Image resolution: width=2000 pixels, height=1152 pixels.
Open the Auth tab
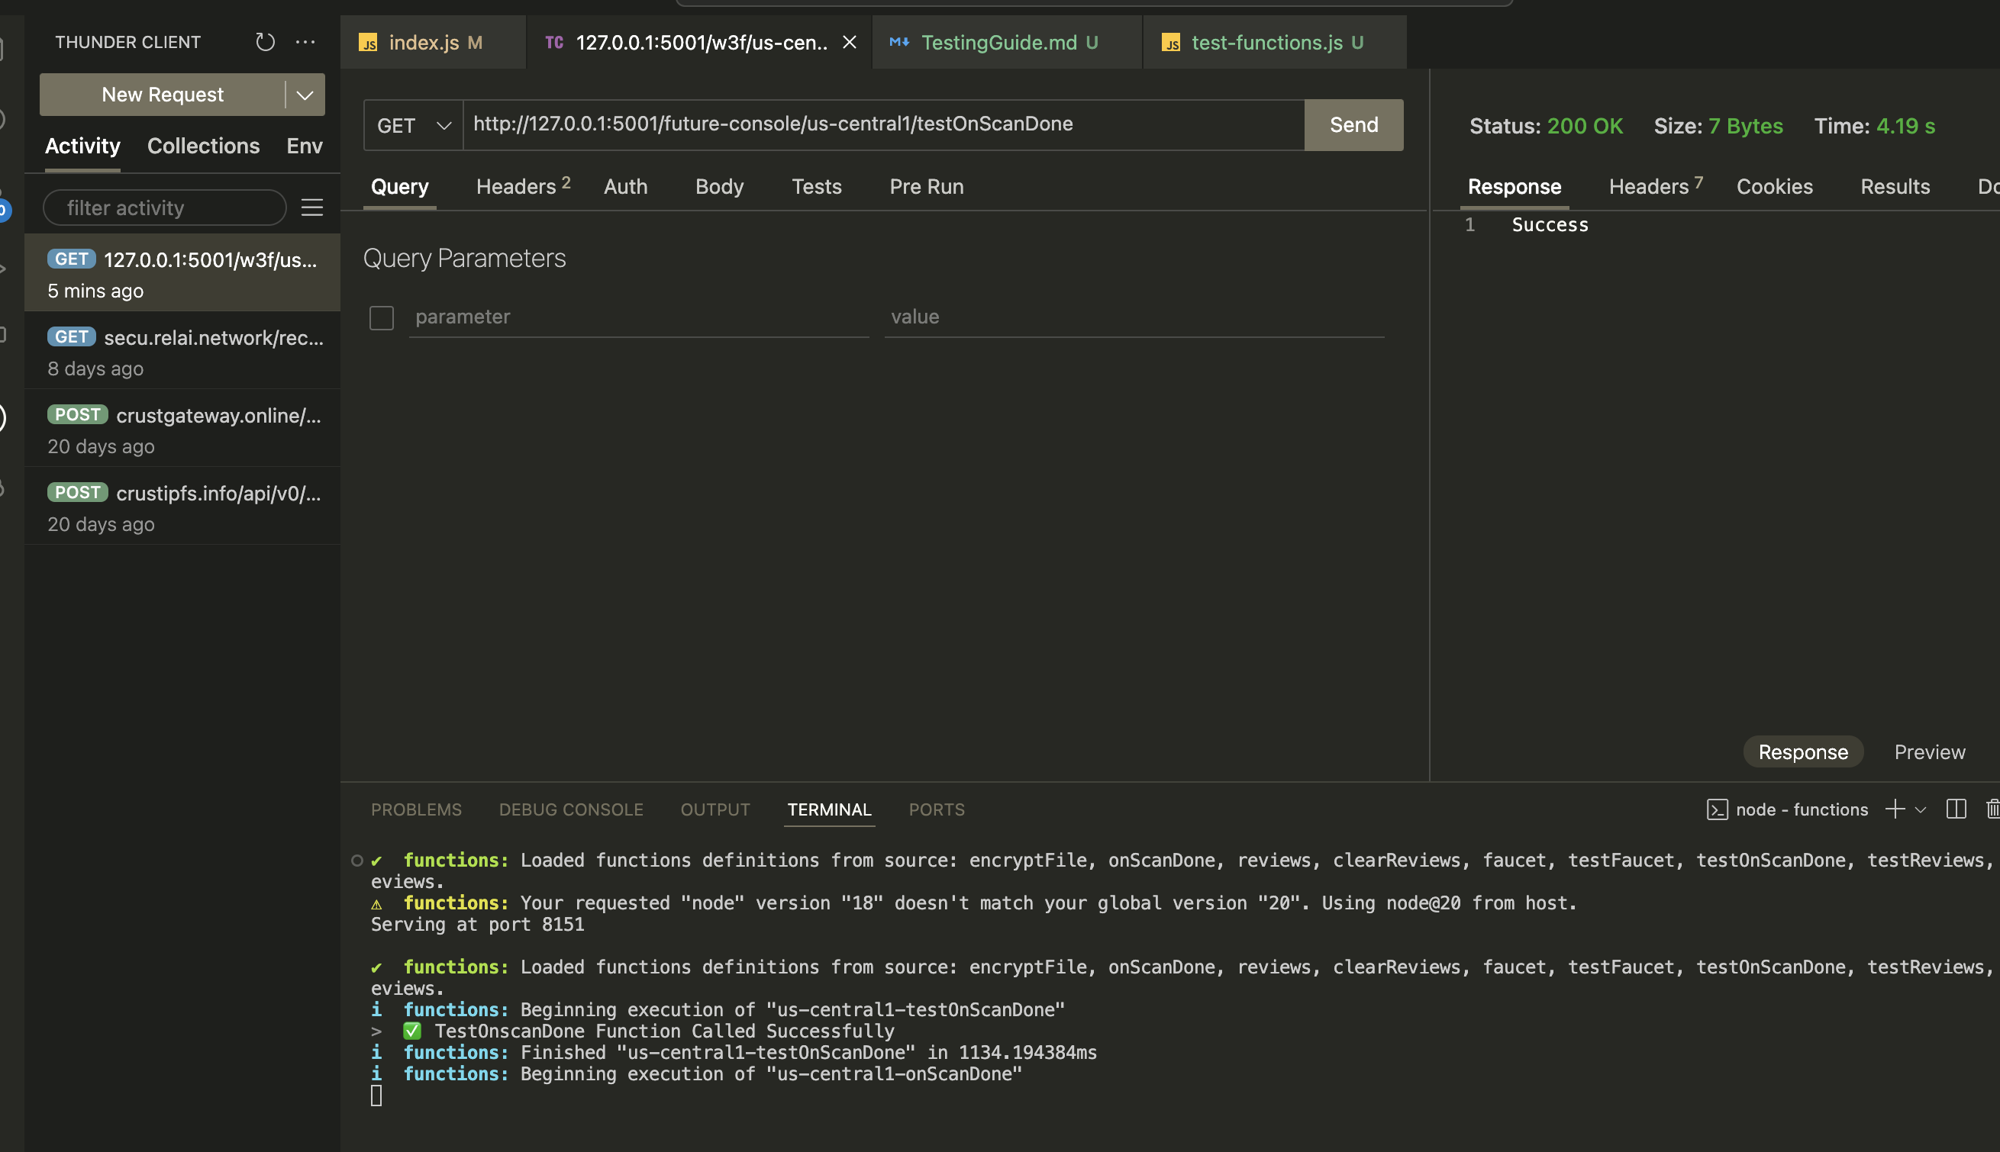coord(625,187)
